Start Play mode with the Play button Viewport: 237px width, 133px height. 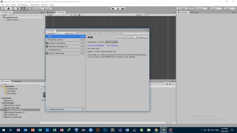113,9
